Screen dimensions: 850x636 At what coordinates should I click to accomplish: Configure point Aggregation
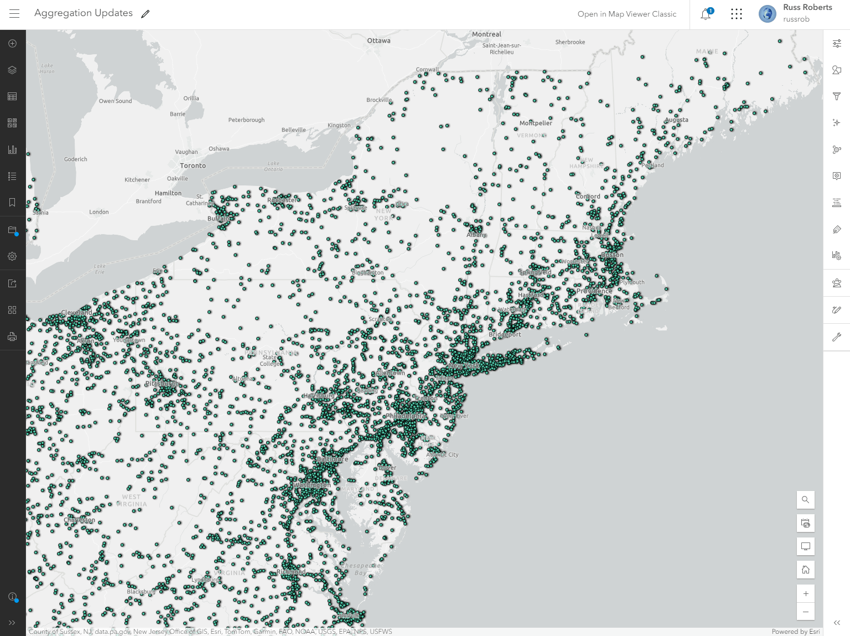[836, 149]
